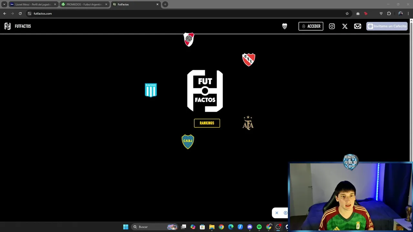View site information icon in address bar

coord(29,14)
